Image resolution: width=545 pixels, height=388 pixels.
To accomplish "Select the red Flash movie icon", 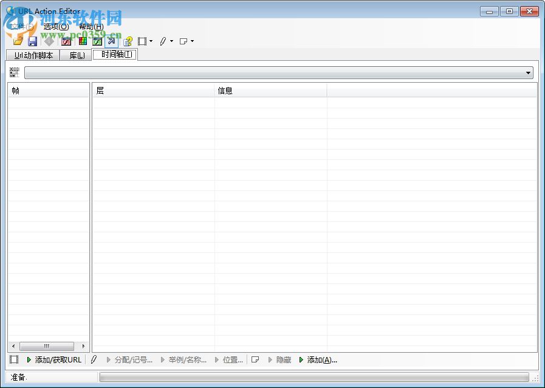I will pos(66,41).
